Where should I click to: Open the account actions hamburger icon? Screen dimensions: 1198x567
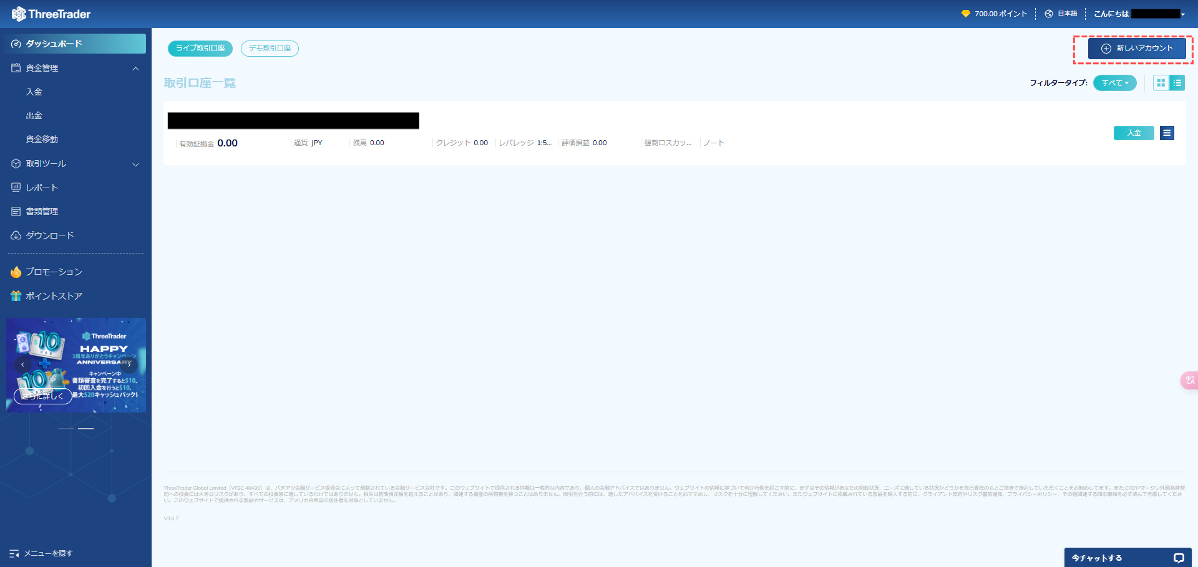point(1166,133)
